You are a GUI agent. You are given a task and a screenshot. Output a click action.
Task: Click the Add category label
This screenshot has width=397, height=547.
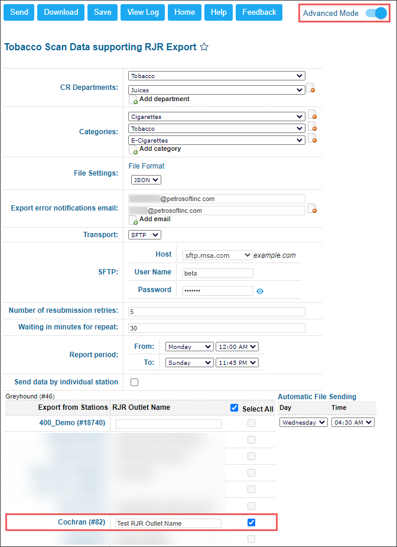(x=160, y=148)
